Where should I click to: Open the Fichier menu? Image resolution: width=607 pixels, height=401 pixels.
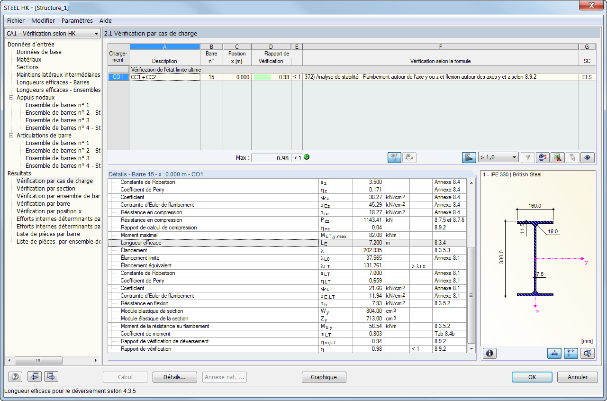click(16, 21)
